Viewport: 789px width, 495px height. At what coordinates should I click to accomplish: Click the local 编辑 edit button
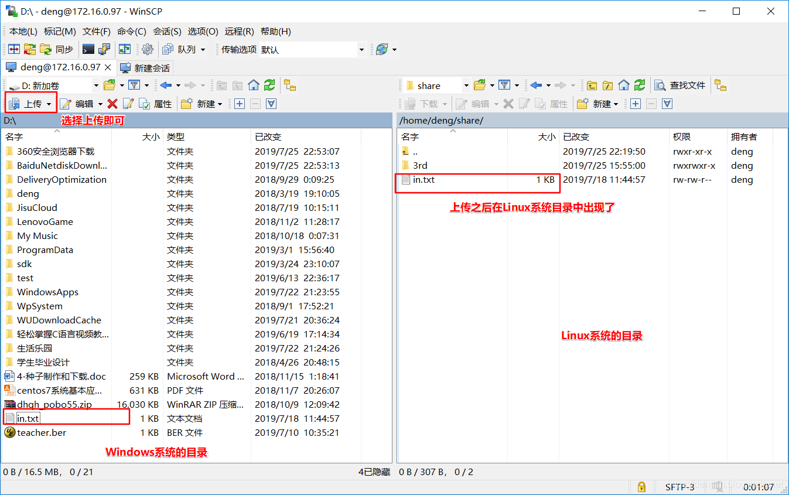(x=77, y=104)
